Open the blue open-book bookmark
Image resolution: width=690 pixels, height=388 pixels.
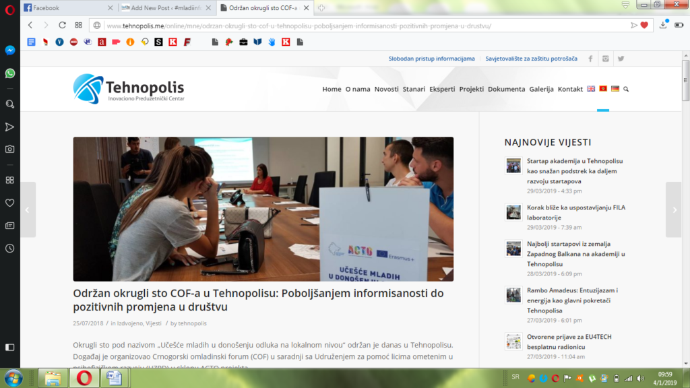(x=258, y=42)
